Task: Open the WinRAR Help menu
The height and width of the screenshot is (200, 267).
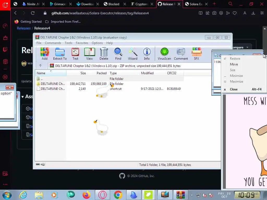Action: pos(110,43)
